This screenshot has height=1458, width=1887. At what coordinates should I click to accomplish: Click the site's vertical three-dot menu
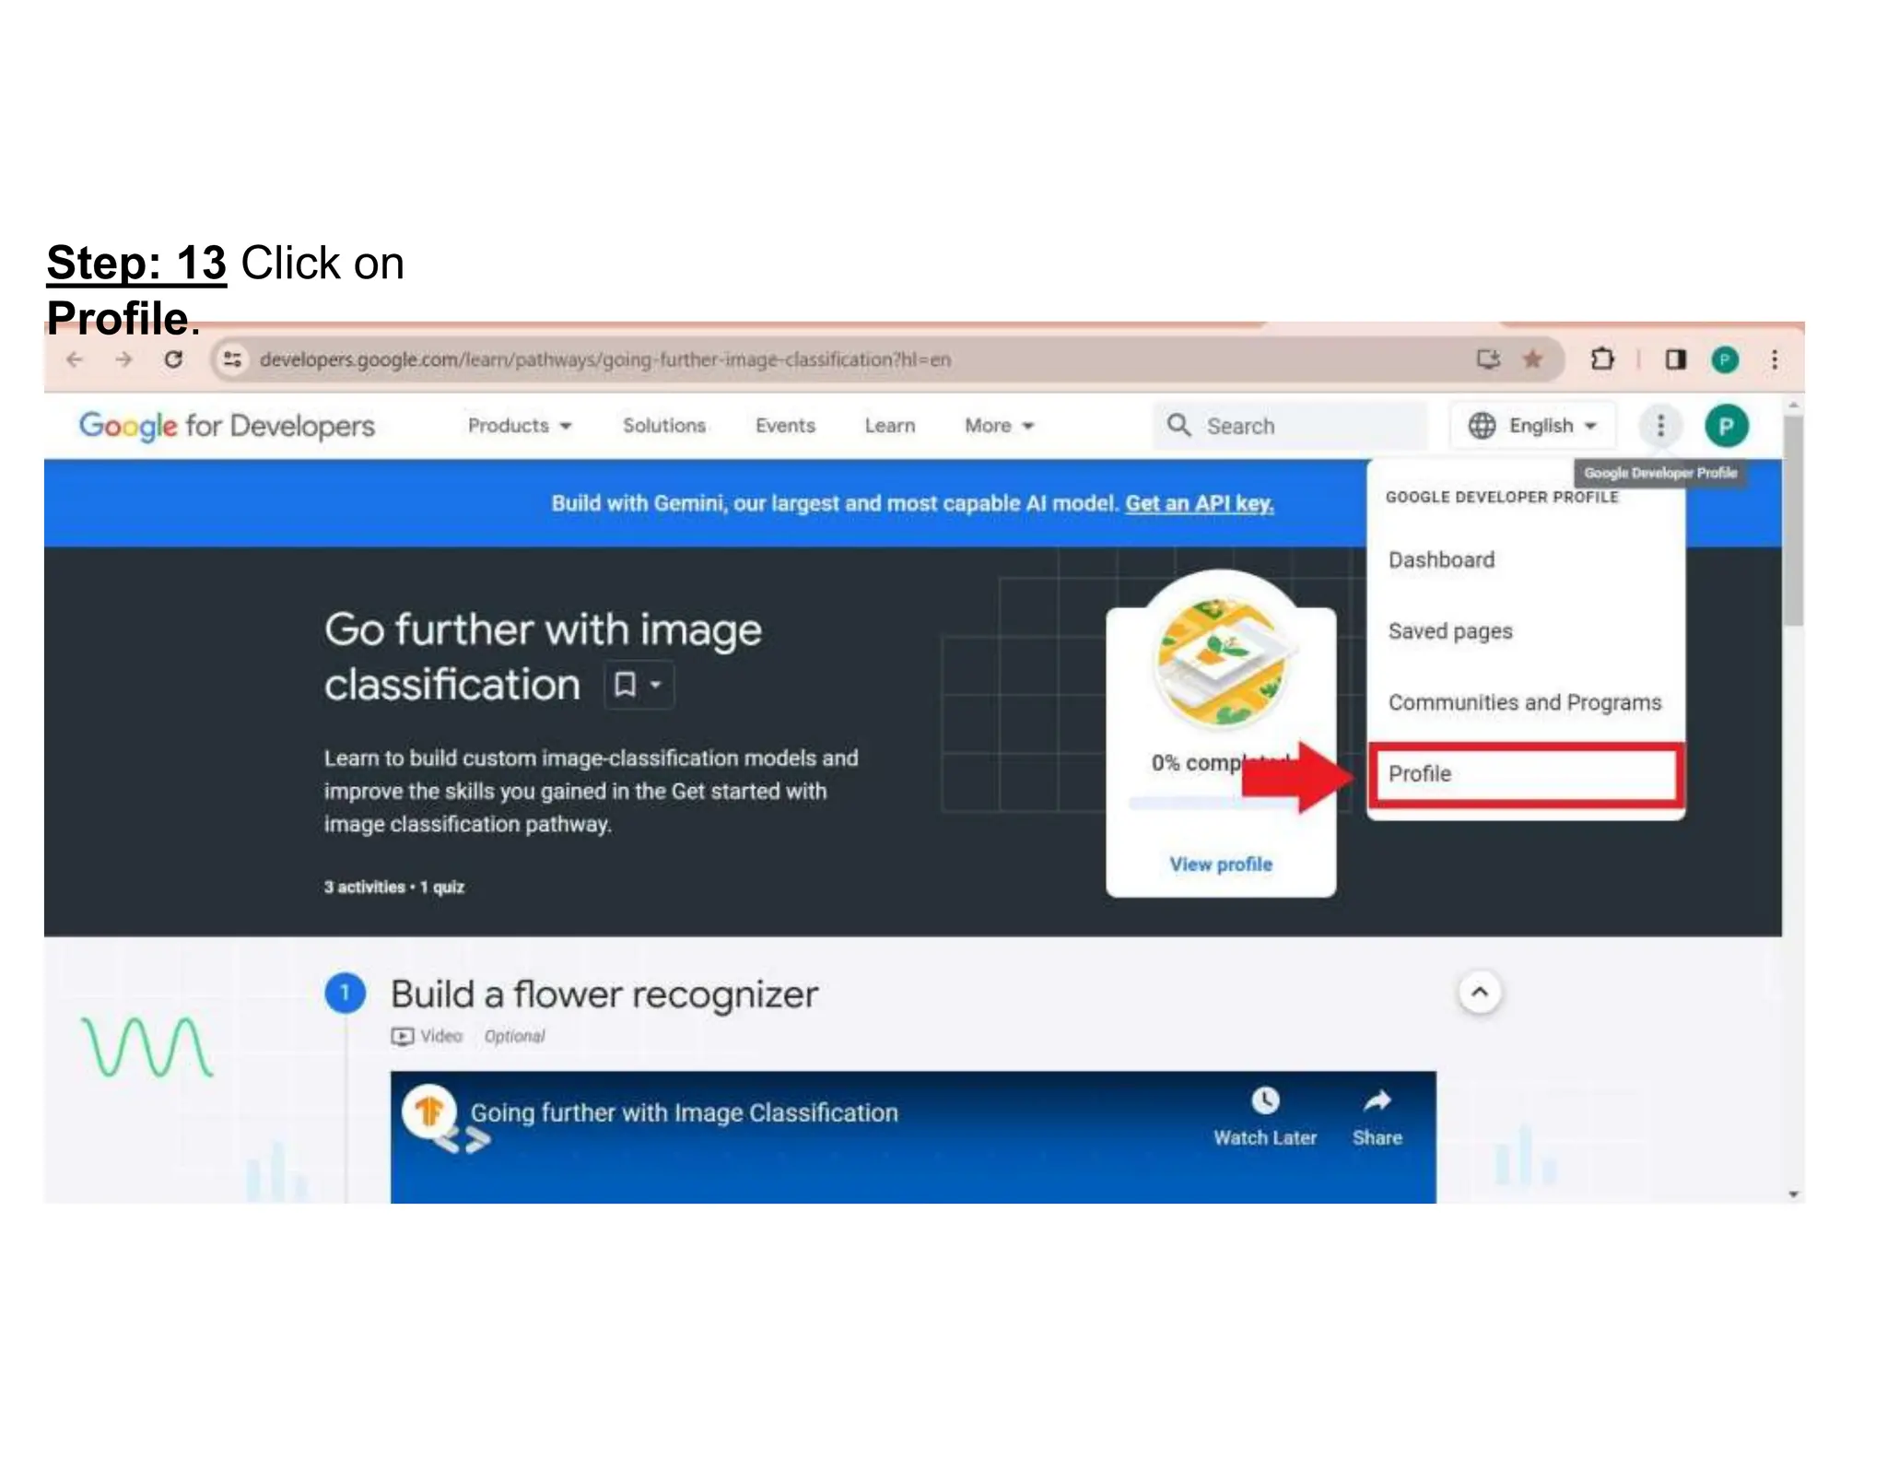[x=1660, y=426]
